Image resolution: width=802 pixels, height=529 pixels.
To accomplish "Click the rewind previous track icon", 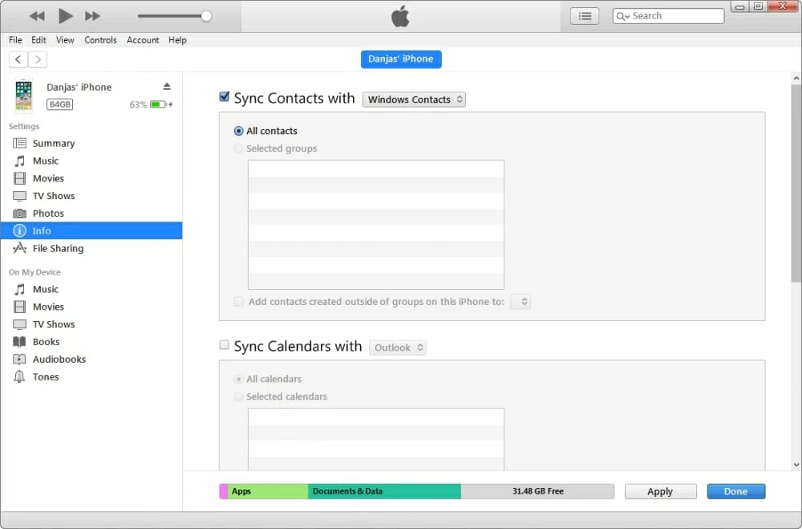I will pos(37,16).
